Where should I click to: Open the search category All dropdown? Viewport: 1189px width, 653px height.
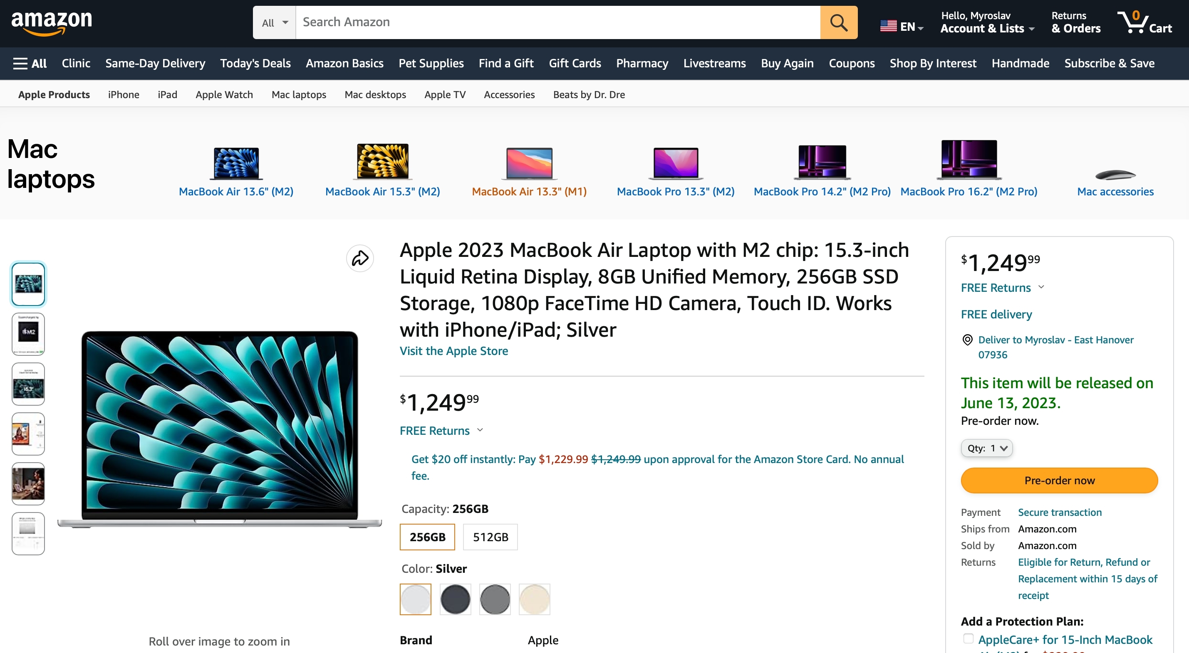pyautogui.click(x=275, y=22)
